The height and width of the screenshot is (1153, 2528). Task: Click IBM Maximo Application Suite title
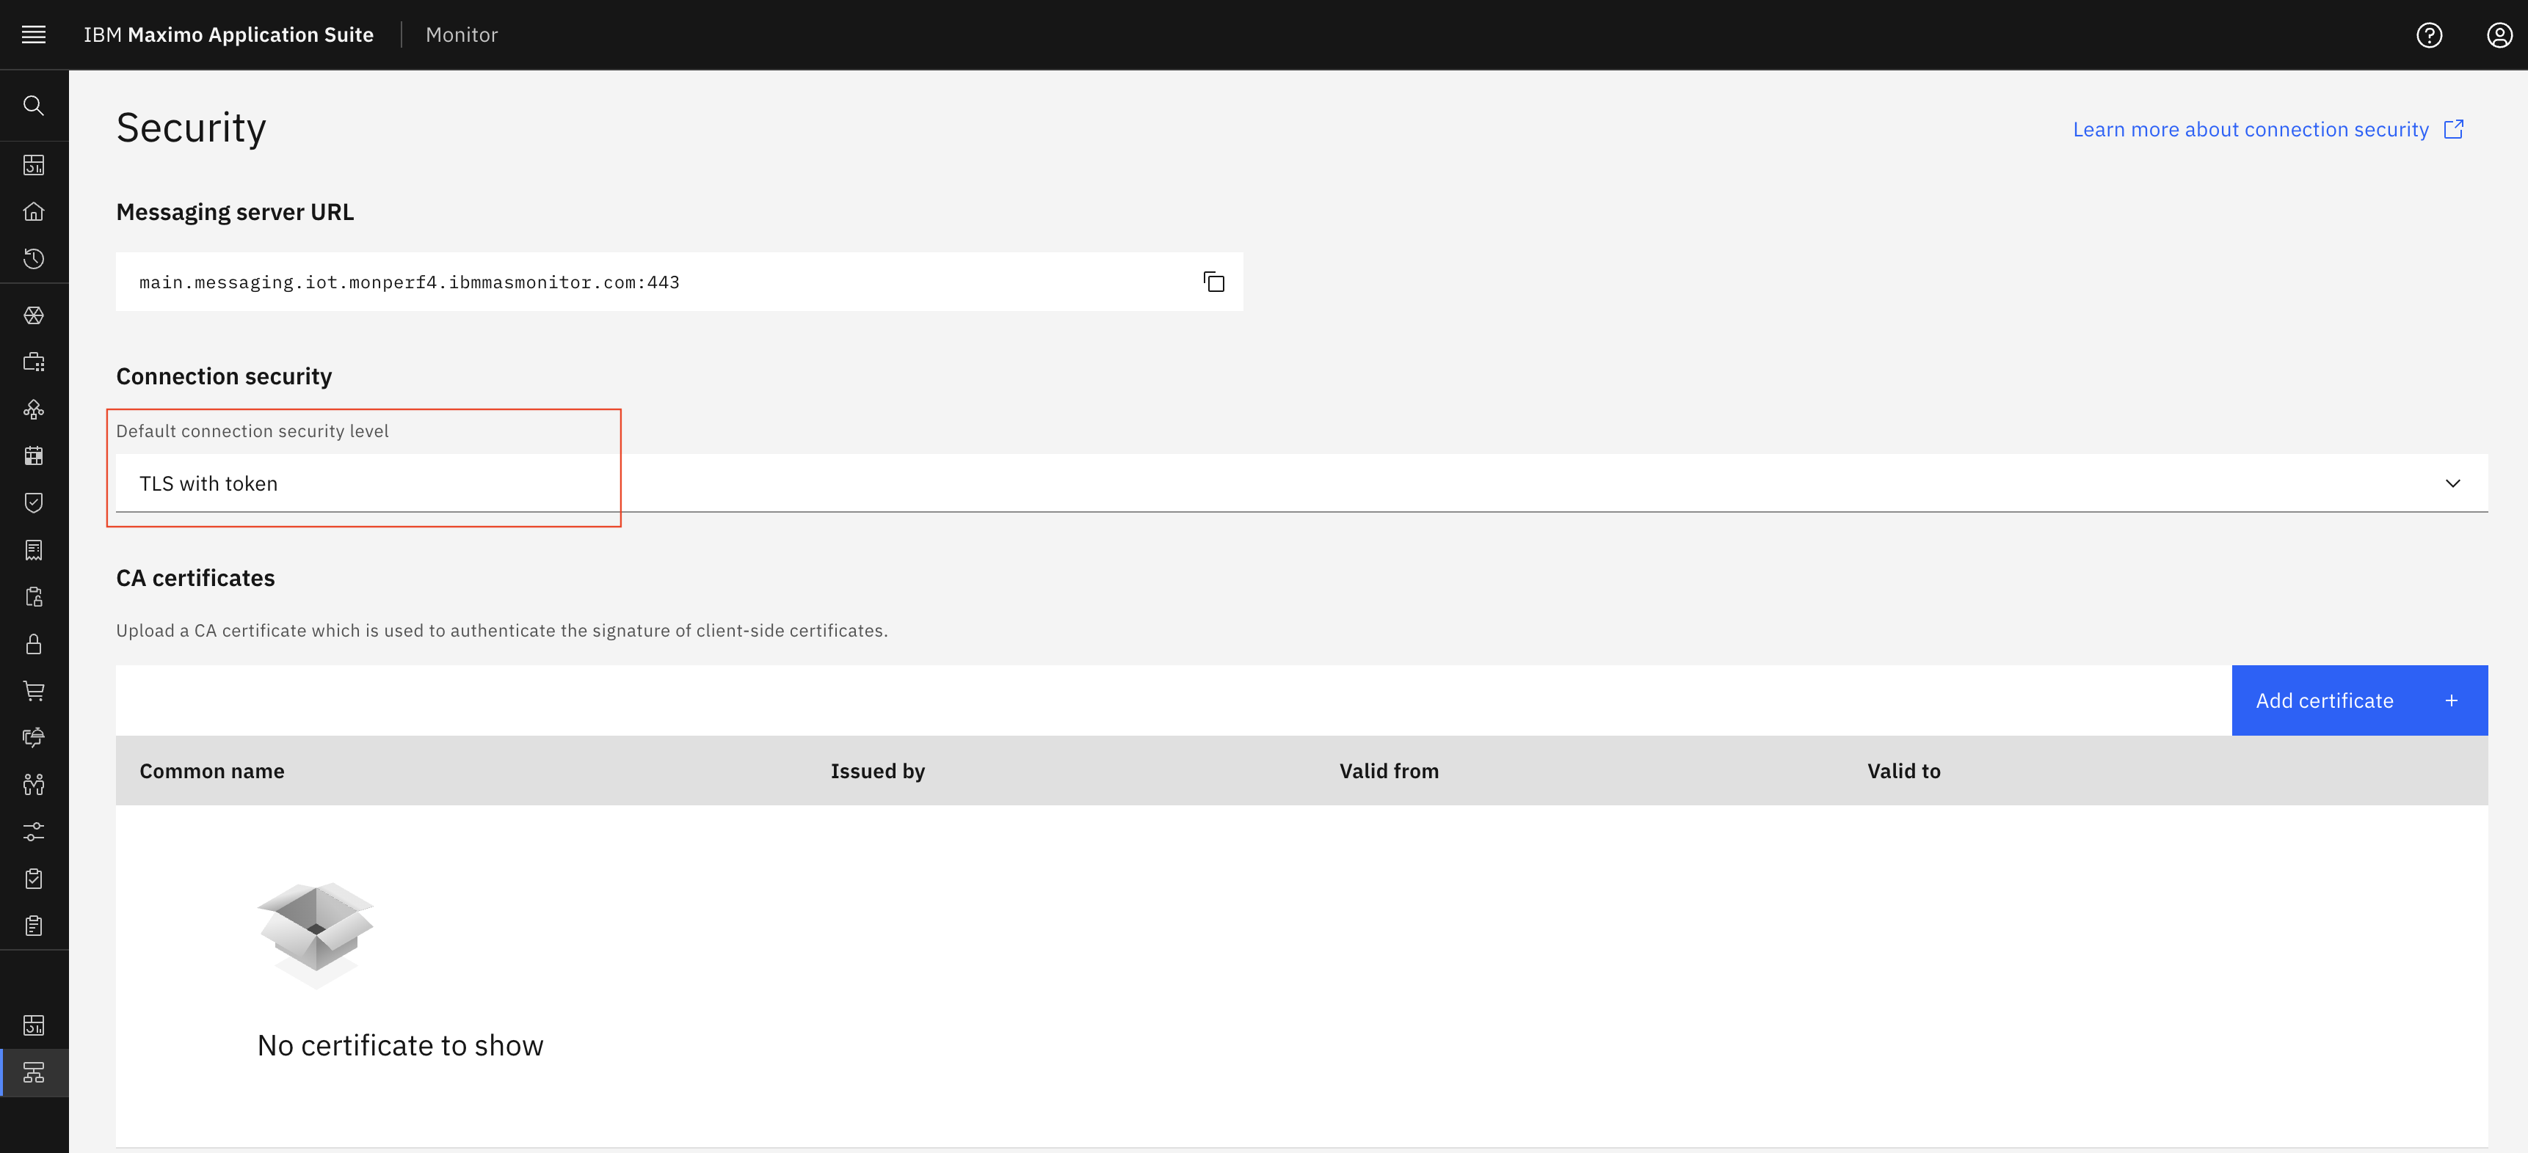(x=229, y=34)
